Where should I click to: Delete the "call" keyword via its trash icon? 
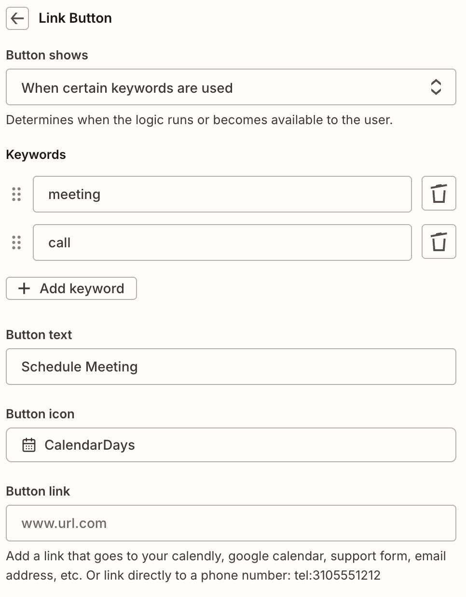tap(439, 242)
